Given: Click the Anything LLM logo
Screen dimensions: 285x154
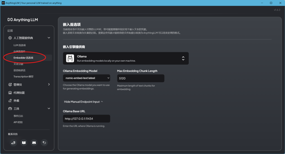Looking at the screenshot, I should tap(23, 20).
